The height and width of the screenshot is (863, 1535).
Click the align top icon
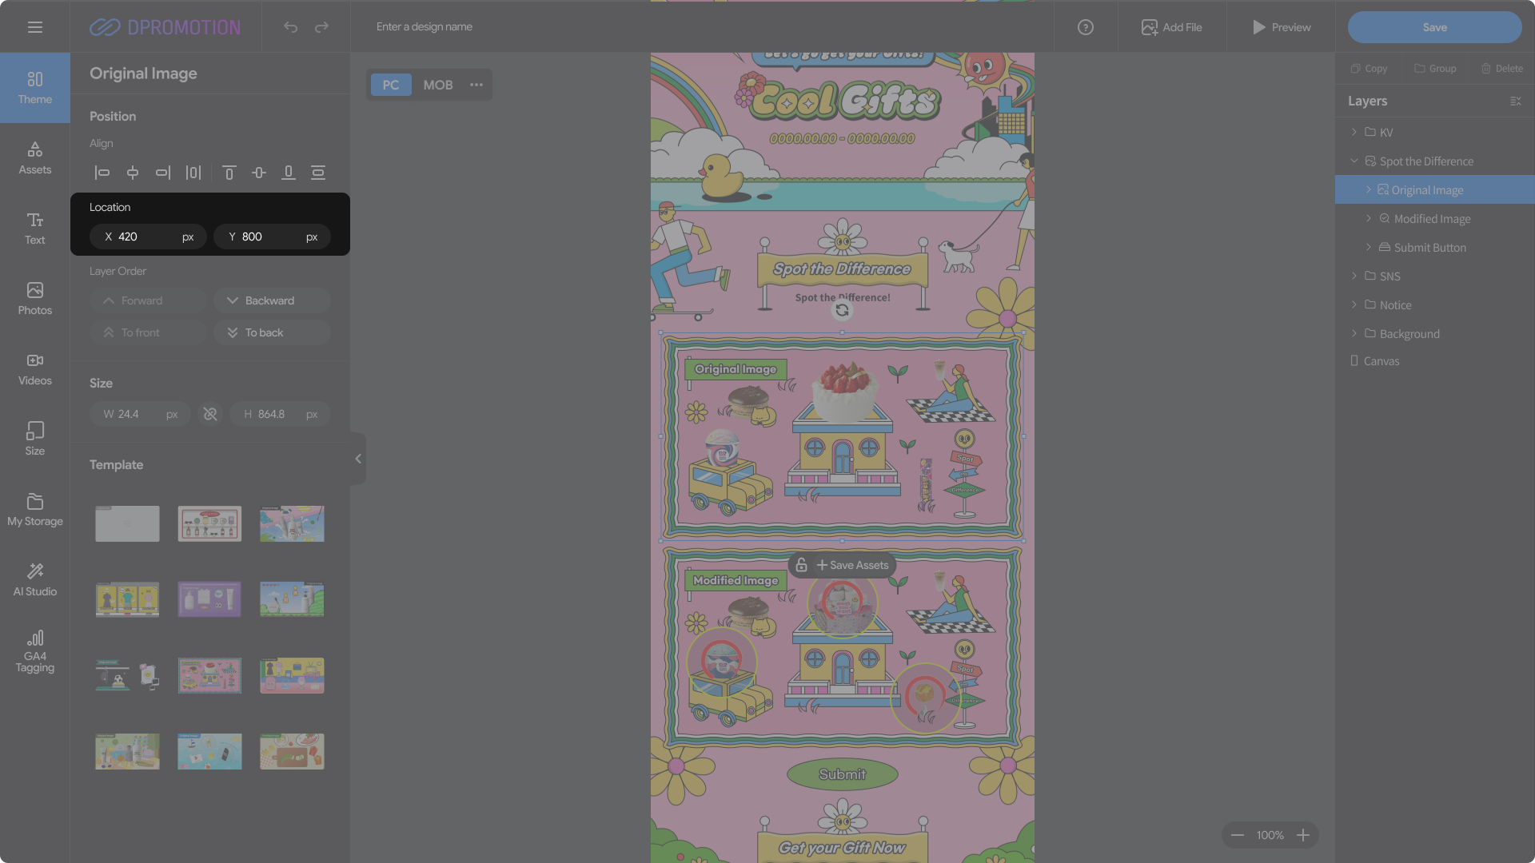click(x=229, y=173)
